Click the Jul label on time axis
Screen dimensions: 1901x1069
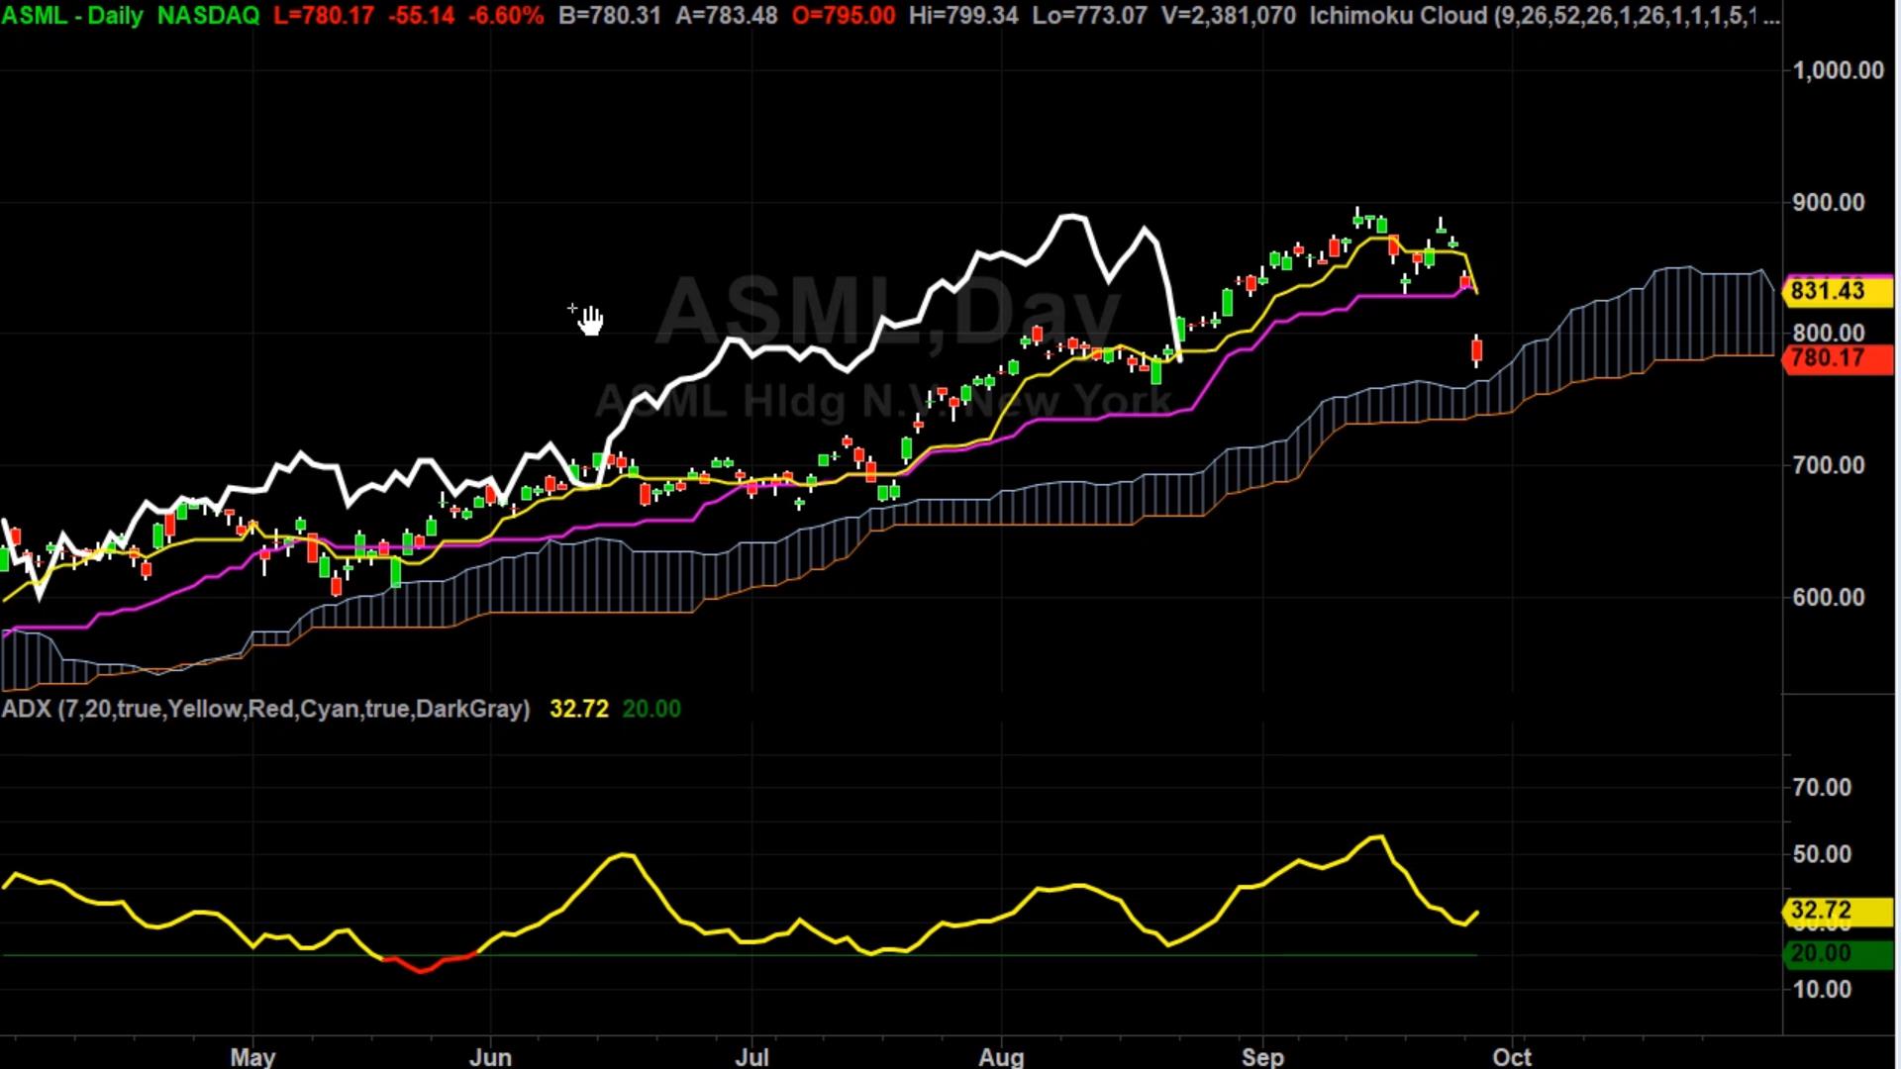(x=752, y=1056)
